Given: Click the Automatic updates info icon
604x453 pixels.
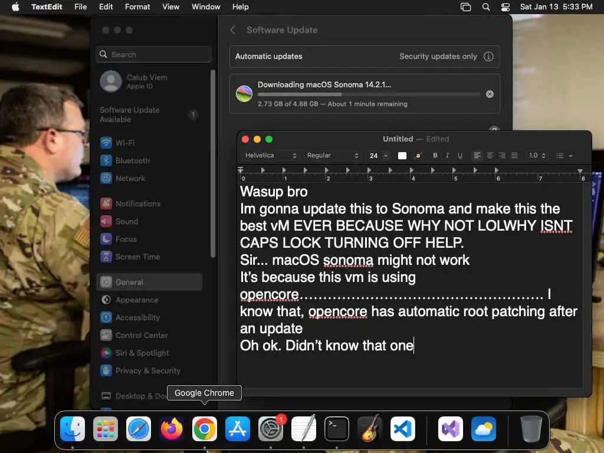Looking at the screenshot, I should click(x=488, y=56).
